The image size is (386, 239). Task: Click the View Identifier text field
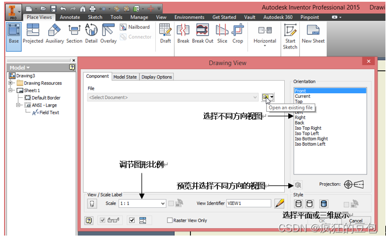coord(249,203)
